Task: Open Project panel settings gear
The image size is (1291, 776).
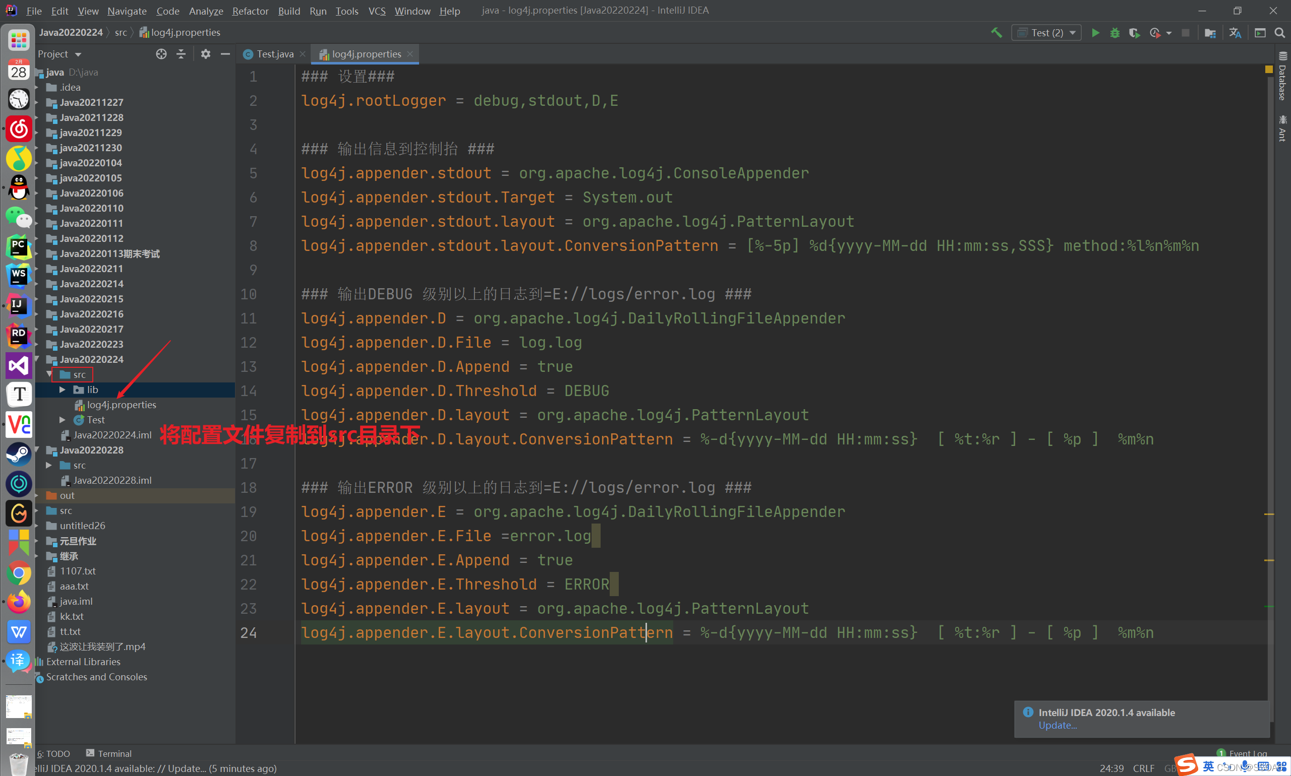Action: pyautogui.click(x=206, y=54)
